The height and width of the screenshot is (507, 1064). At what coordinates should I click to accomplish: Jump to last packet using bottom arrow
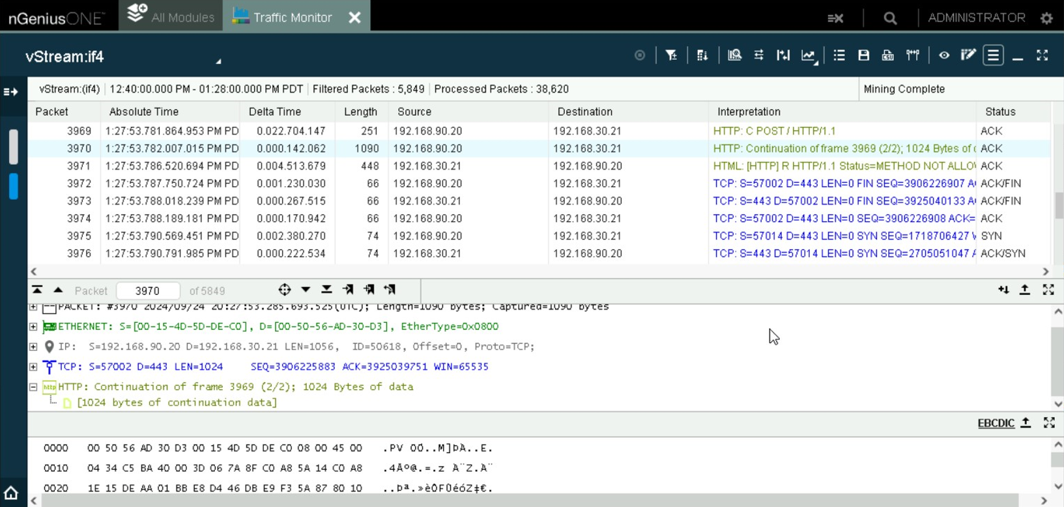pyautogui.click(x=326, y=290)
